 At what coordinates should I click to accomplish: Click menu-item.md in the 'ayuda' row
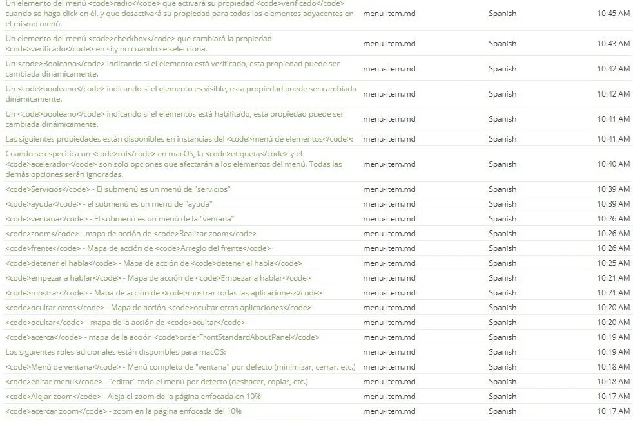pos(389,204)
